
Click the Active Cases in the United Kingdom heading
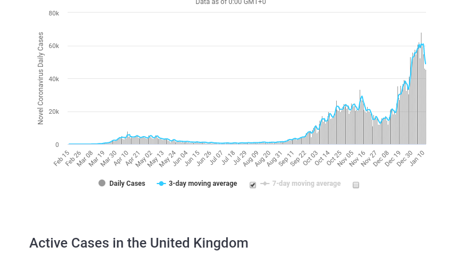tap(139, 243)
